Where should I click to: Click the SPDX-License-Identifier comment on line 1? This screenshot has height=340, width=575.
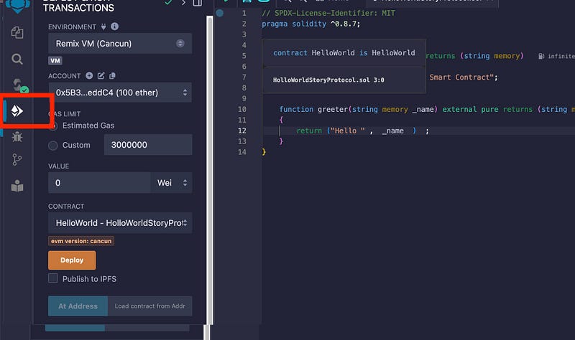[x=328, y=13]
